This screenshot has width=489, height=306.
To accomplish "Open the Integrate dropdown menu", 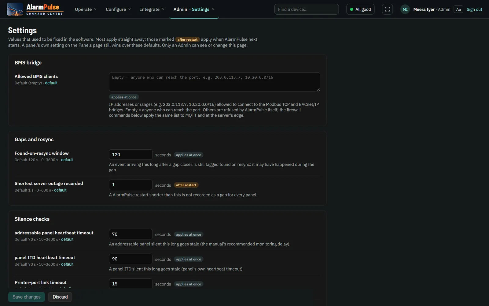I will [x=152, y=9].
